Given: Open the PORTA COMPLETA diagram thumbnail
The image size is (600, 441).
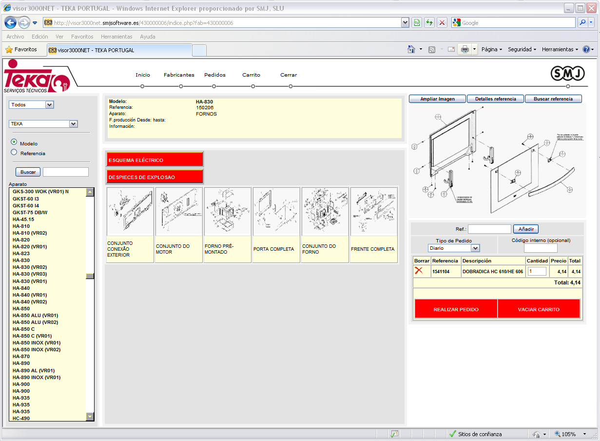Looking at the screenshot, I should [x=276, y=212].
